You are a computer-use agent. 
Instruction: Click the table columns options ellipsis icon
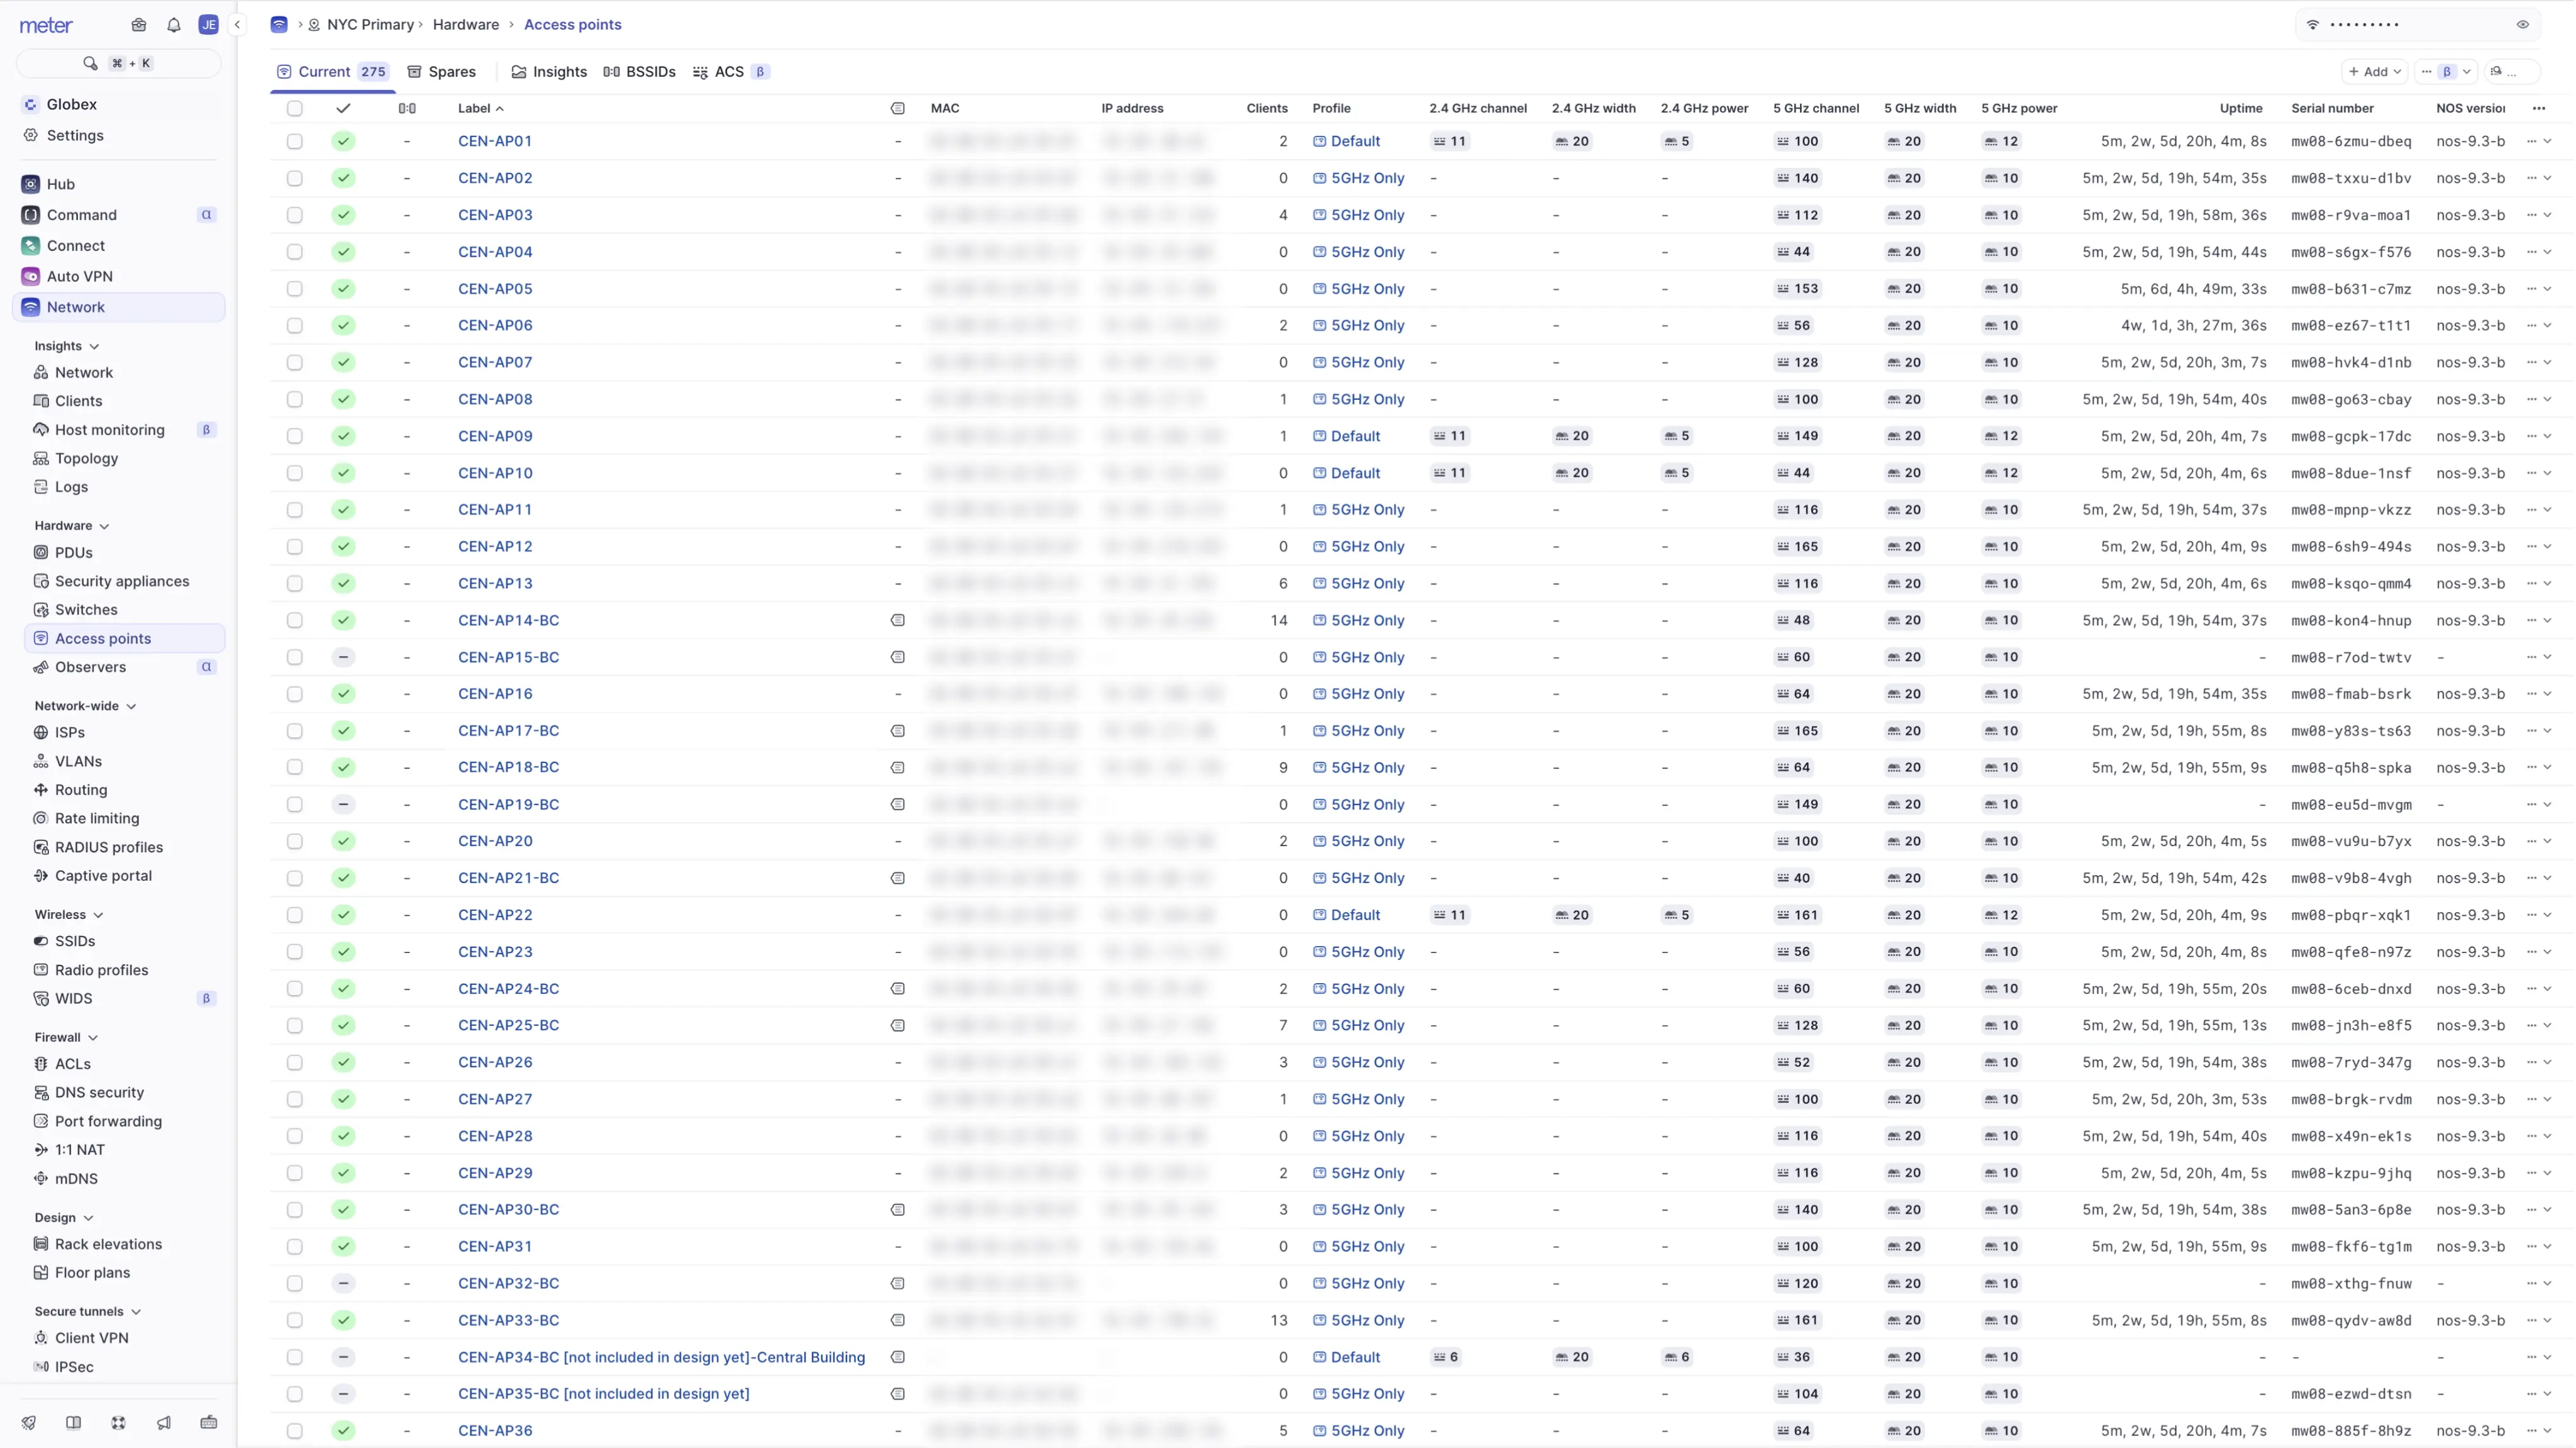point(2538,108)
